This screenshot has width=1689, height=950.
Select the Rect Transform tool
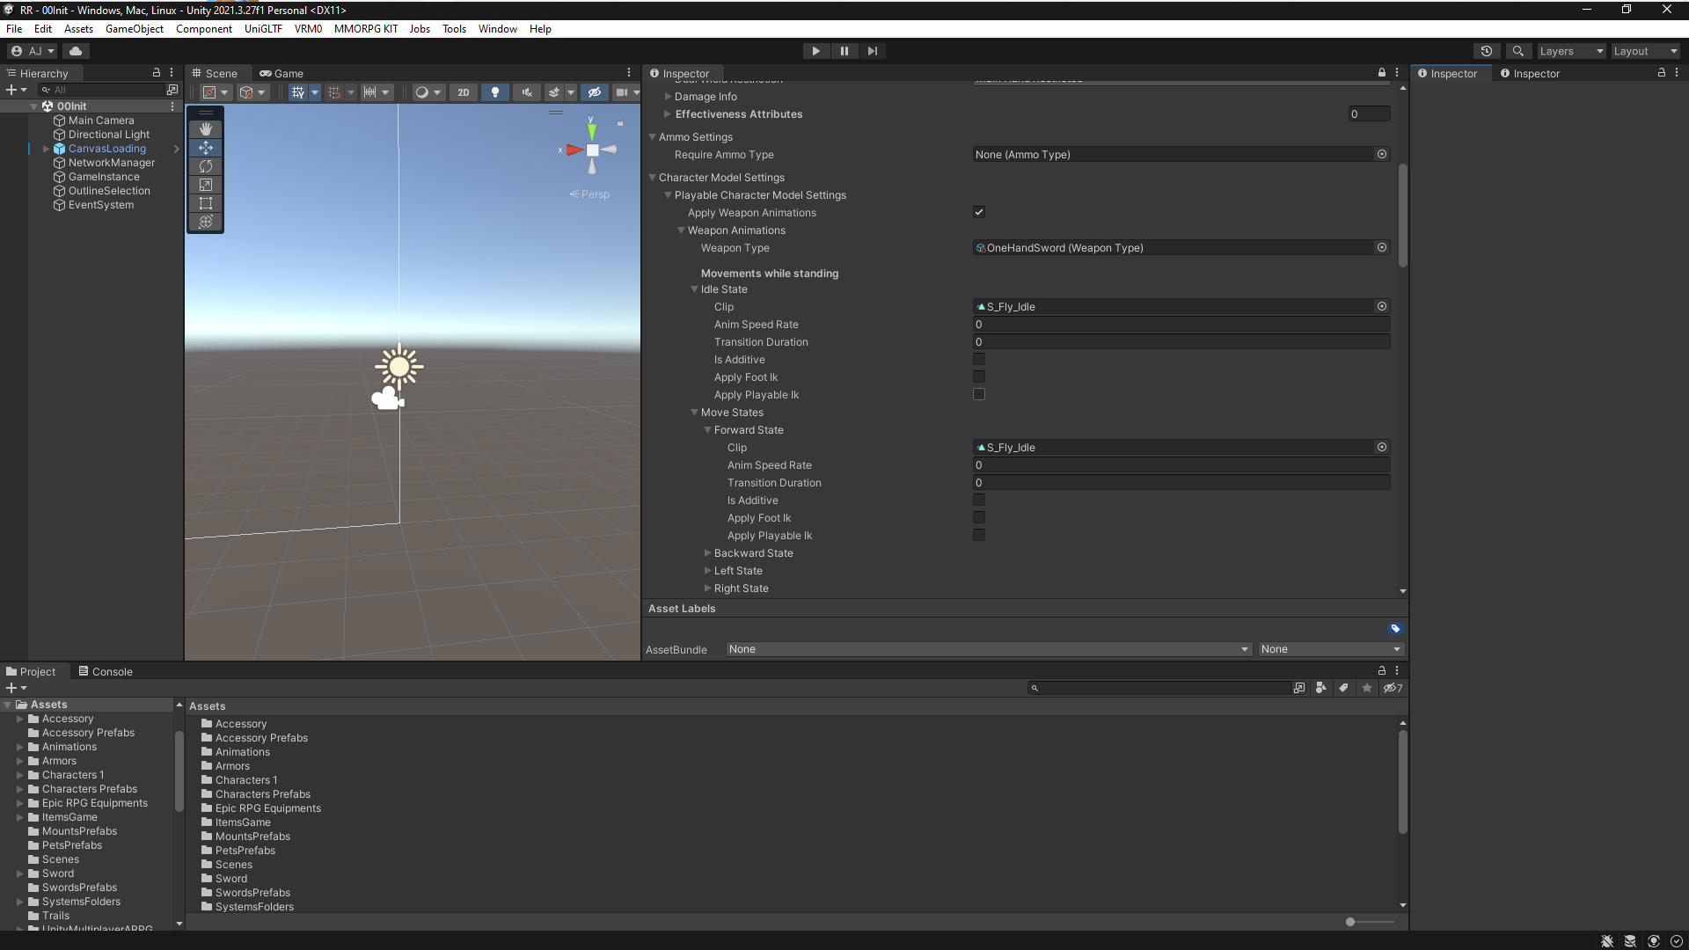pyautogui.click(x=205, y=202)
